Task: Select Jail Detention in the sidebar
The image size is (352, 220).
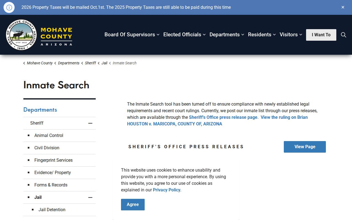Action: 52,210
